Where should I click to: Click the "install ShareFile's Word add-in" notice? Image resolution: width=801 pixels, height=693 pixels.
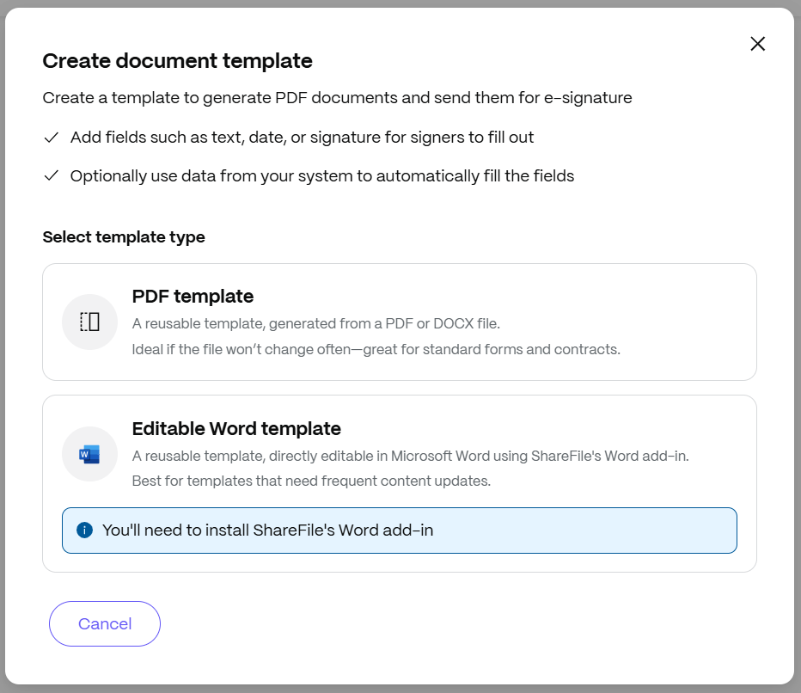267,530
